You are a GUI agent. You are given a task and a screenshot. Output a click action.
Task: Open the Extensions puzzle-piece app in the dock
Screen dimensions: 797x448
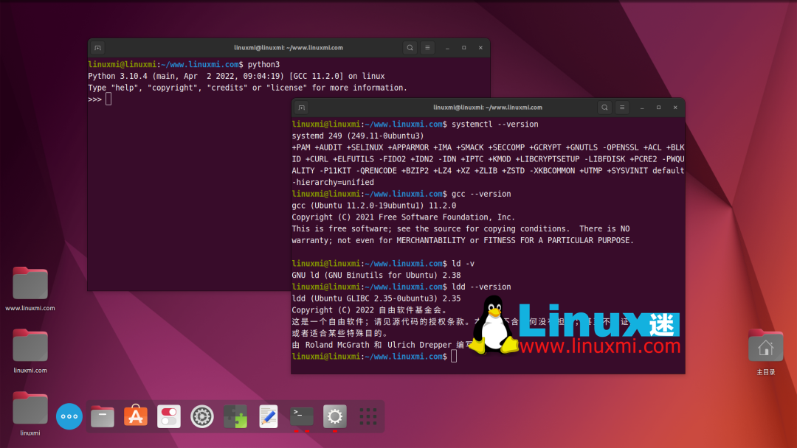pyautogui.click(x=235, y=416)
